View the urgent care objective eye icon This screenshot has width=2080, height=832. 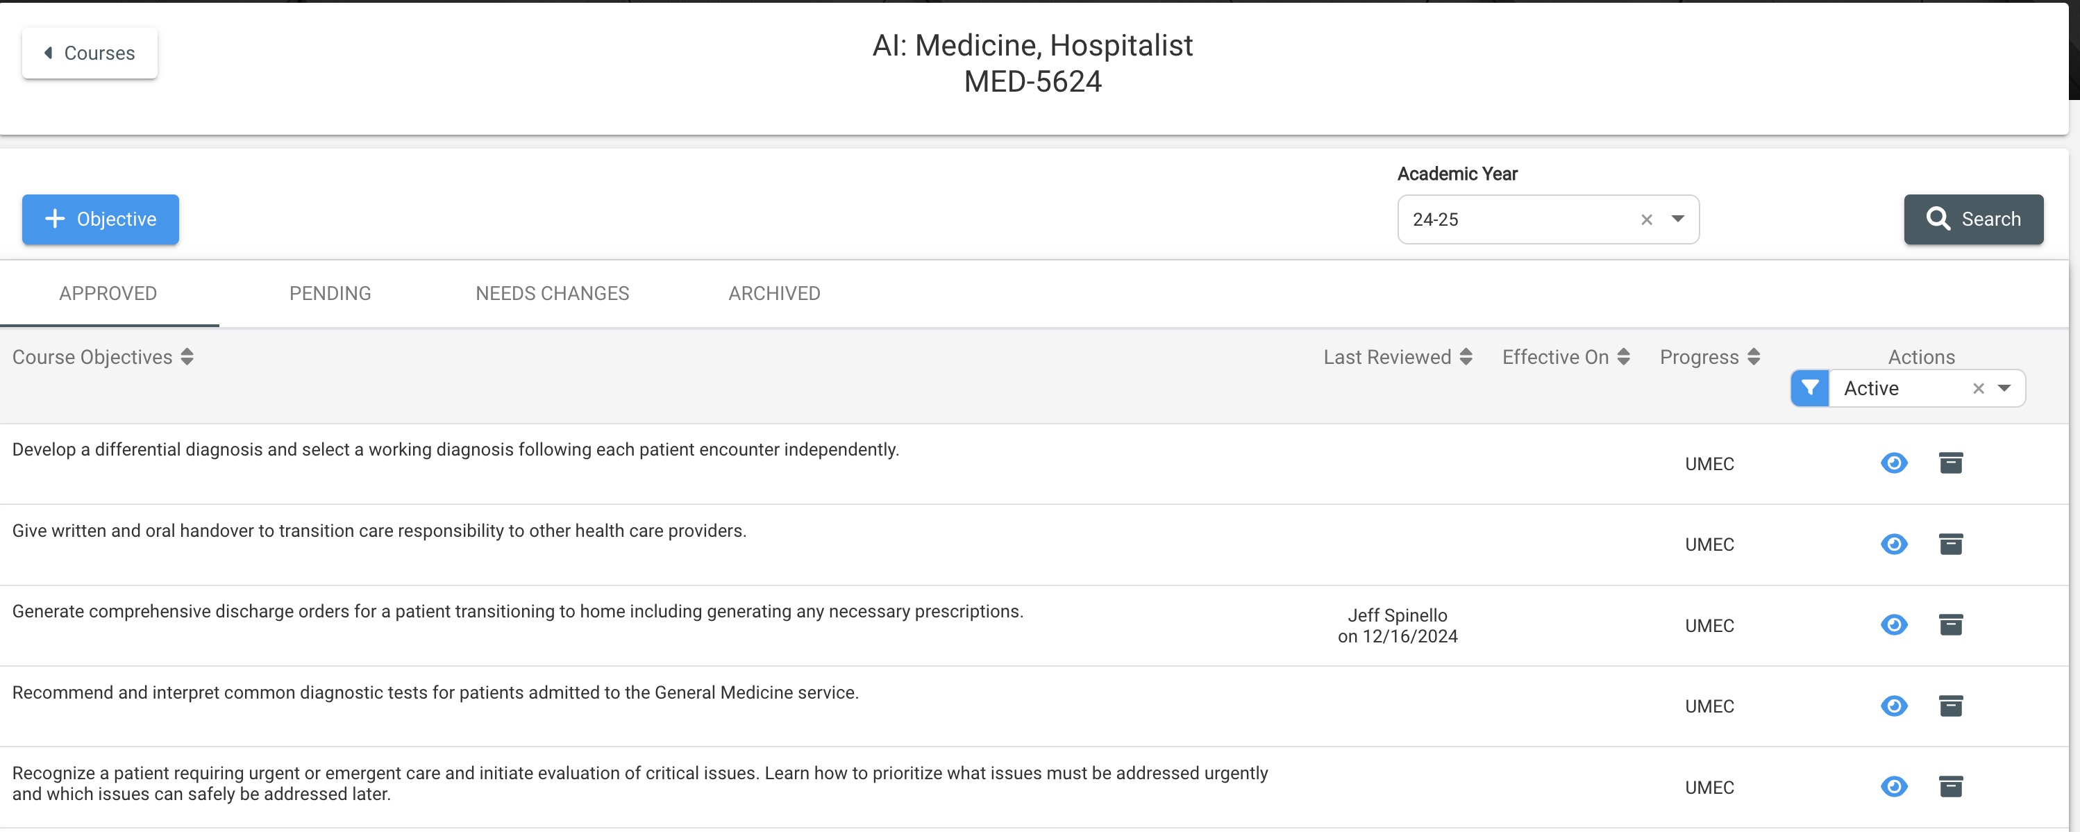[x=1894, y=786]
